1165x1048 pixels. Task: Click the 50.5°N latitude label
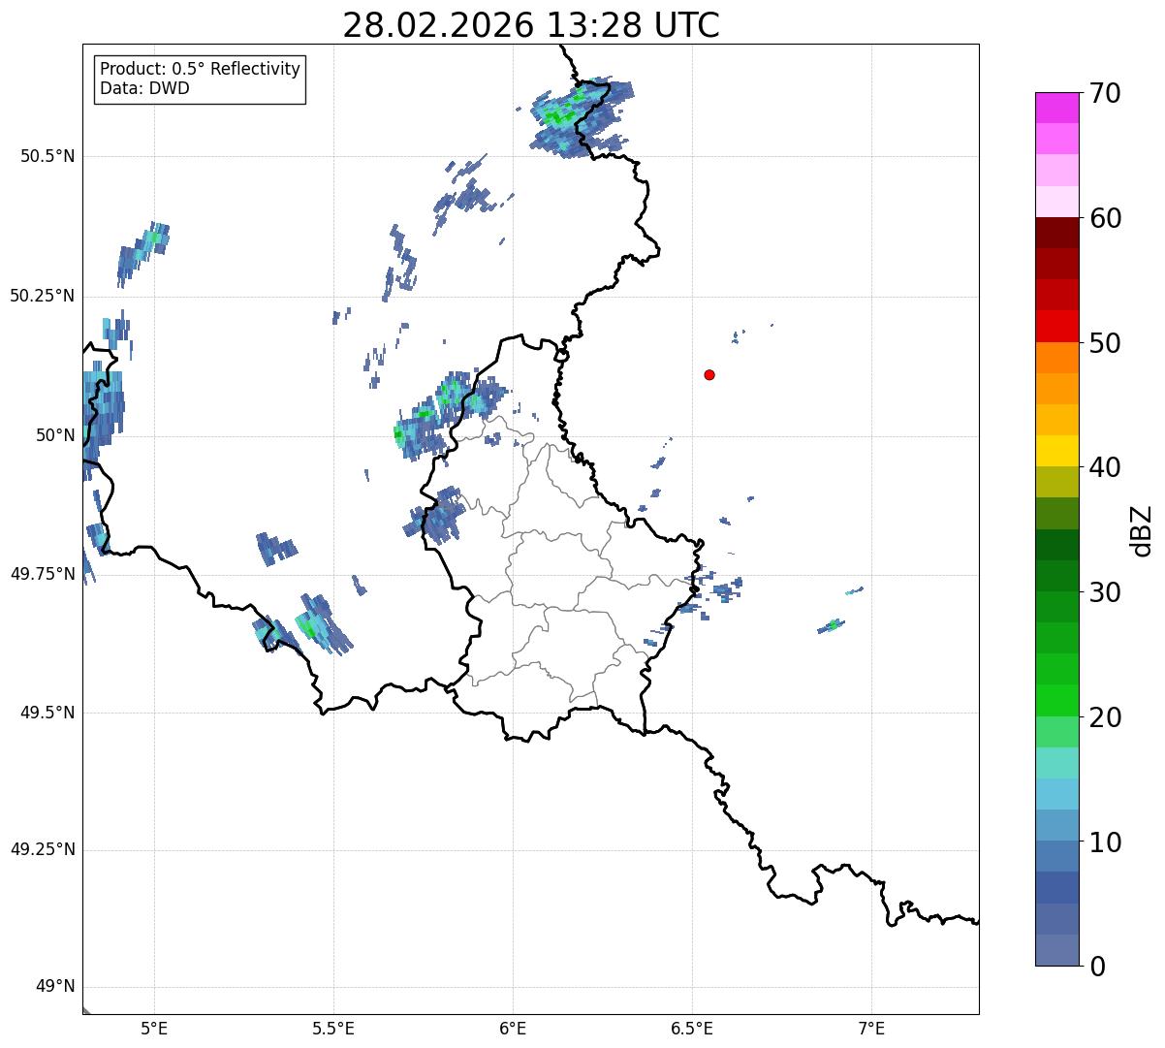click(x=47, y=156)
